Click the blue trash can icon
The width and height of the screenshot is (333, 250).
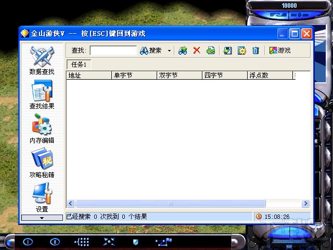tap(255, 51)
